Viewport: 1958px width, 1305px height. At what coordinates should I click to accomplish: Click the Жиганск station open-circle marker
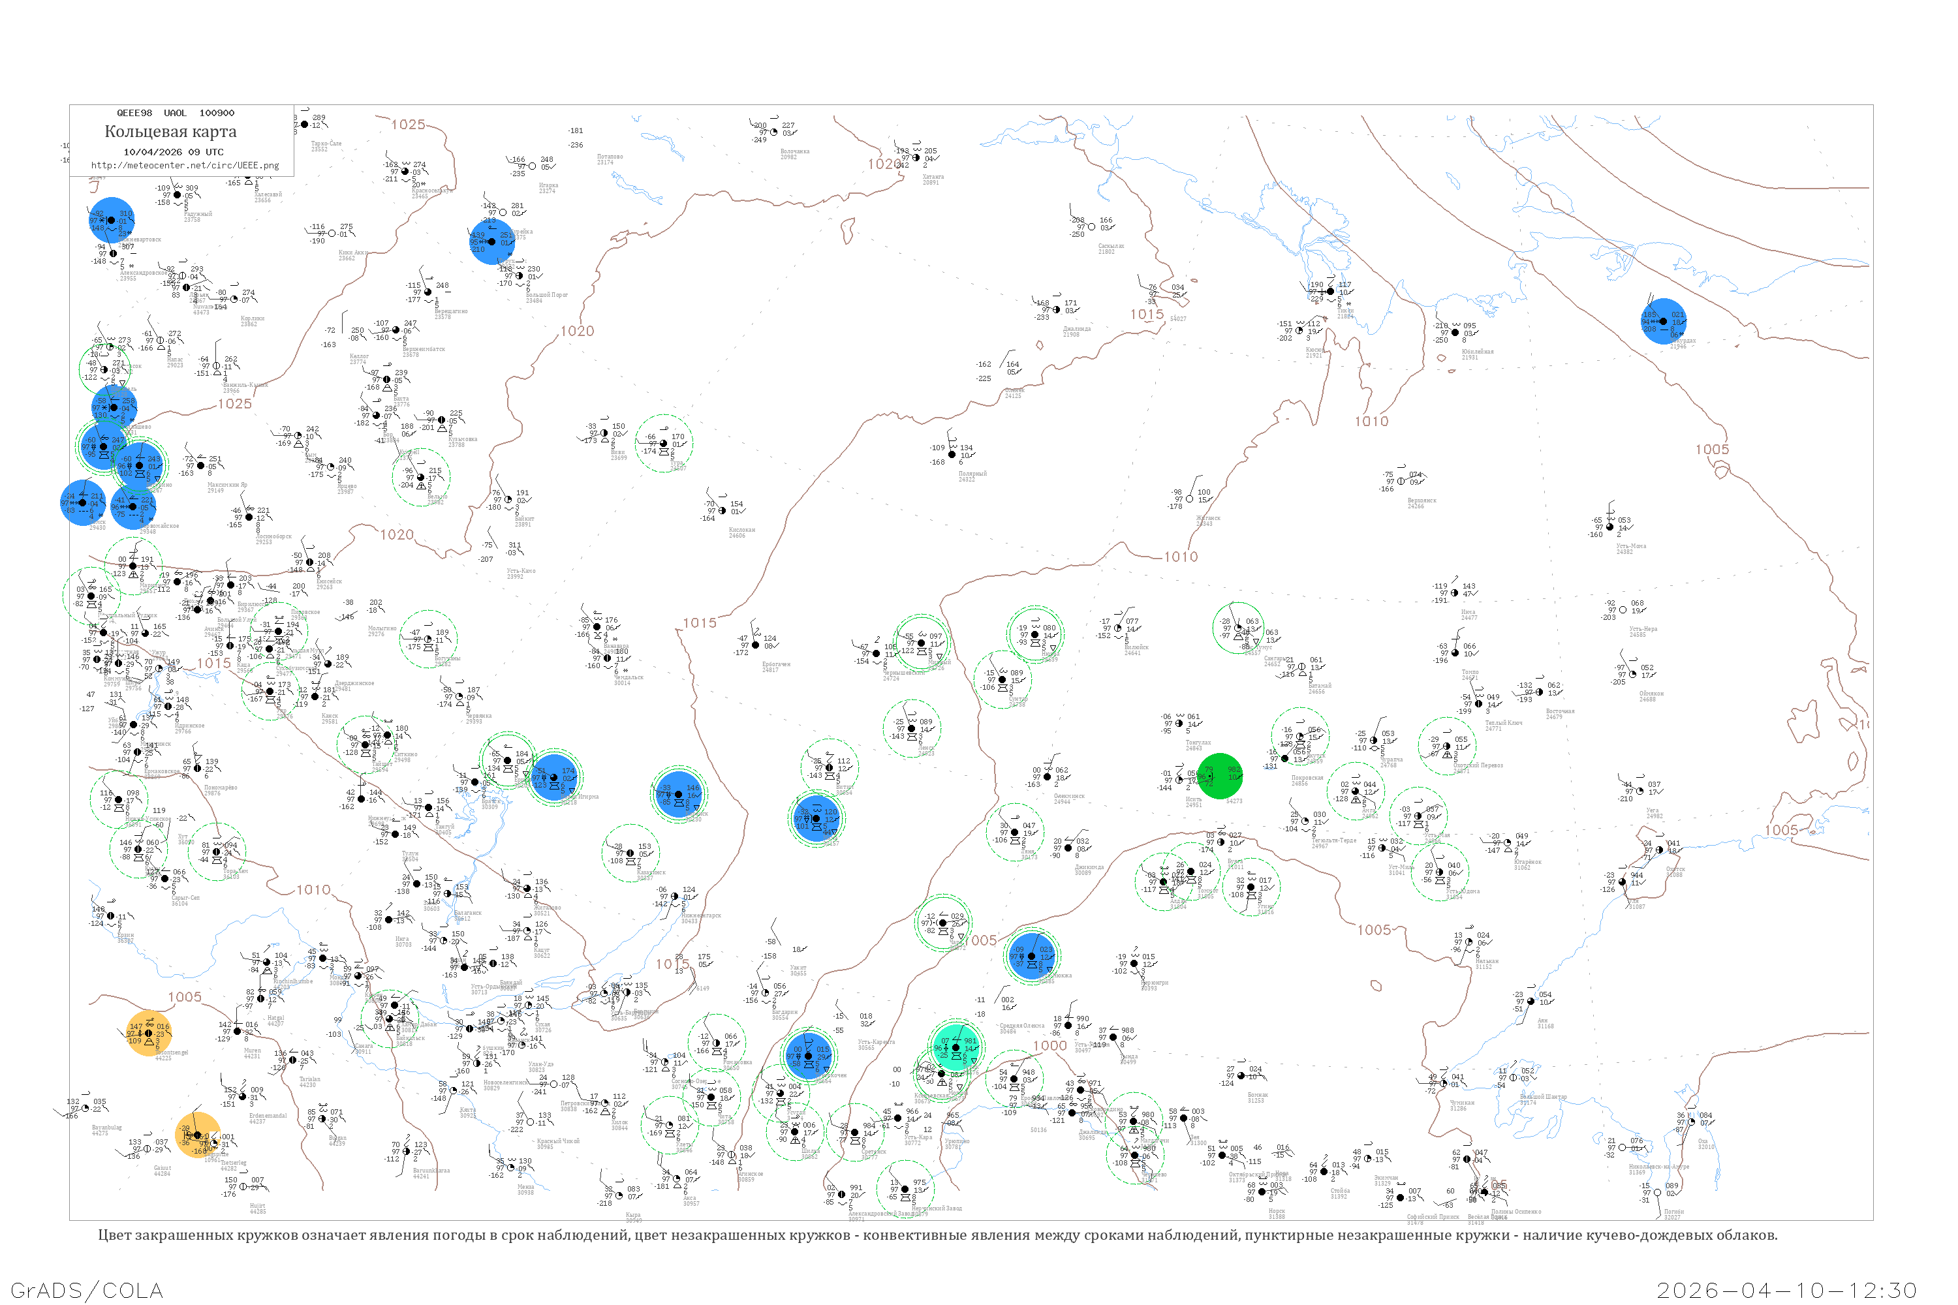coord(1190,499)
